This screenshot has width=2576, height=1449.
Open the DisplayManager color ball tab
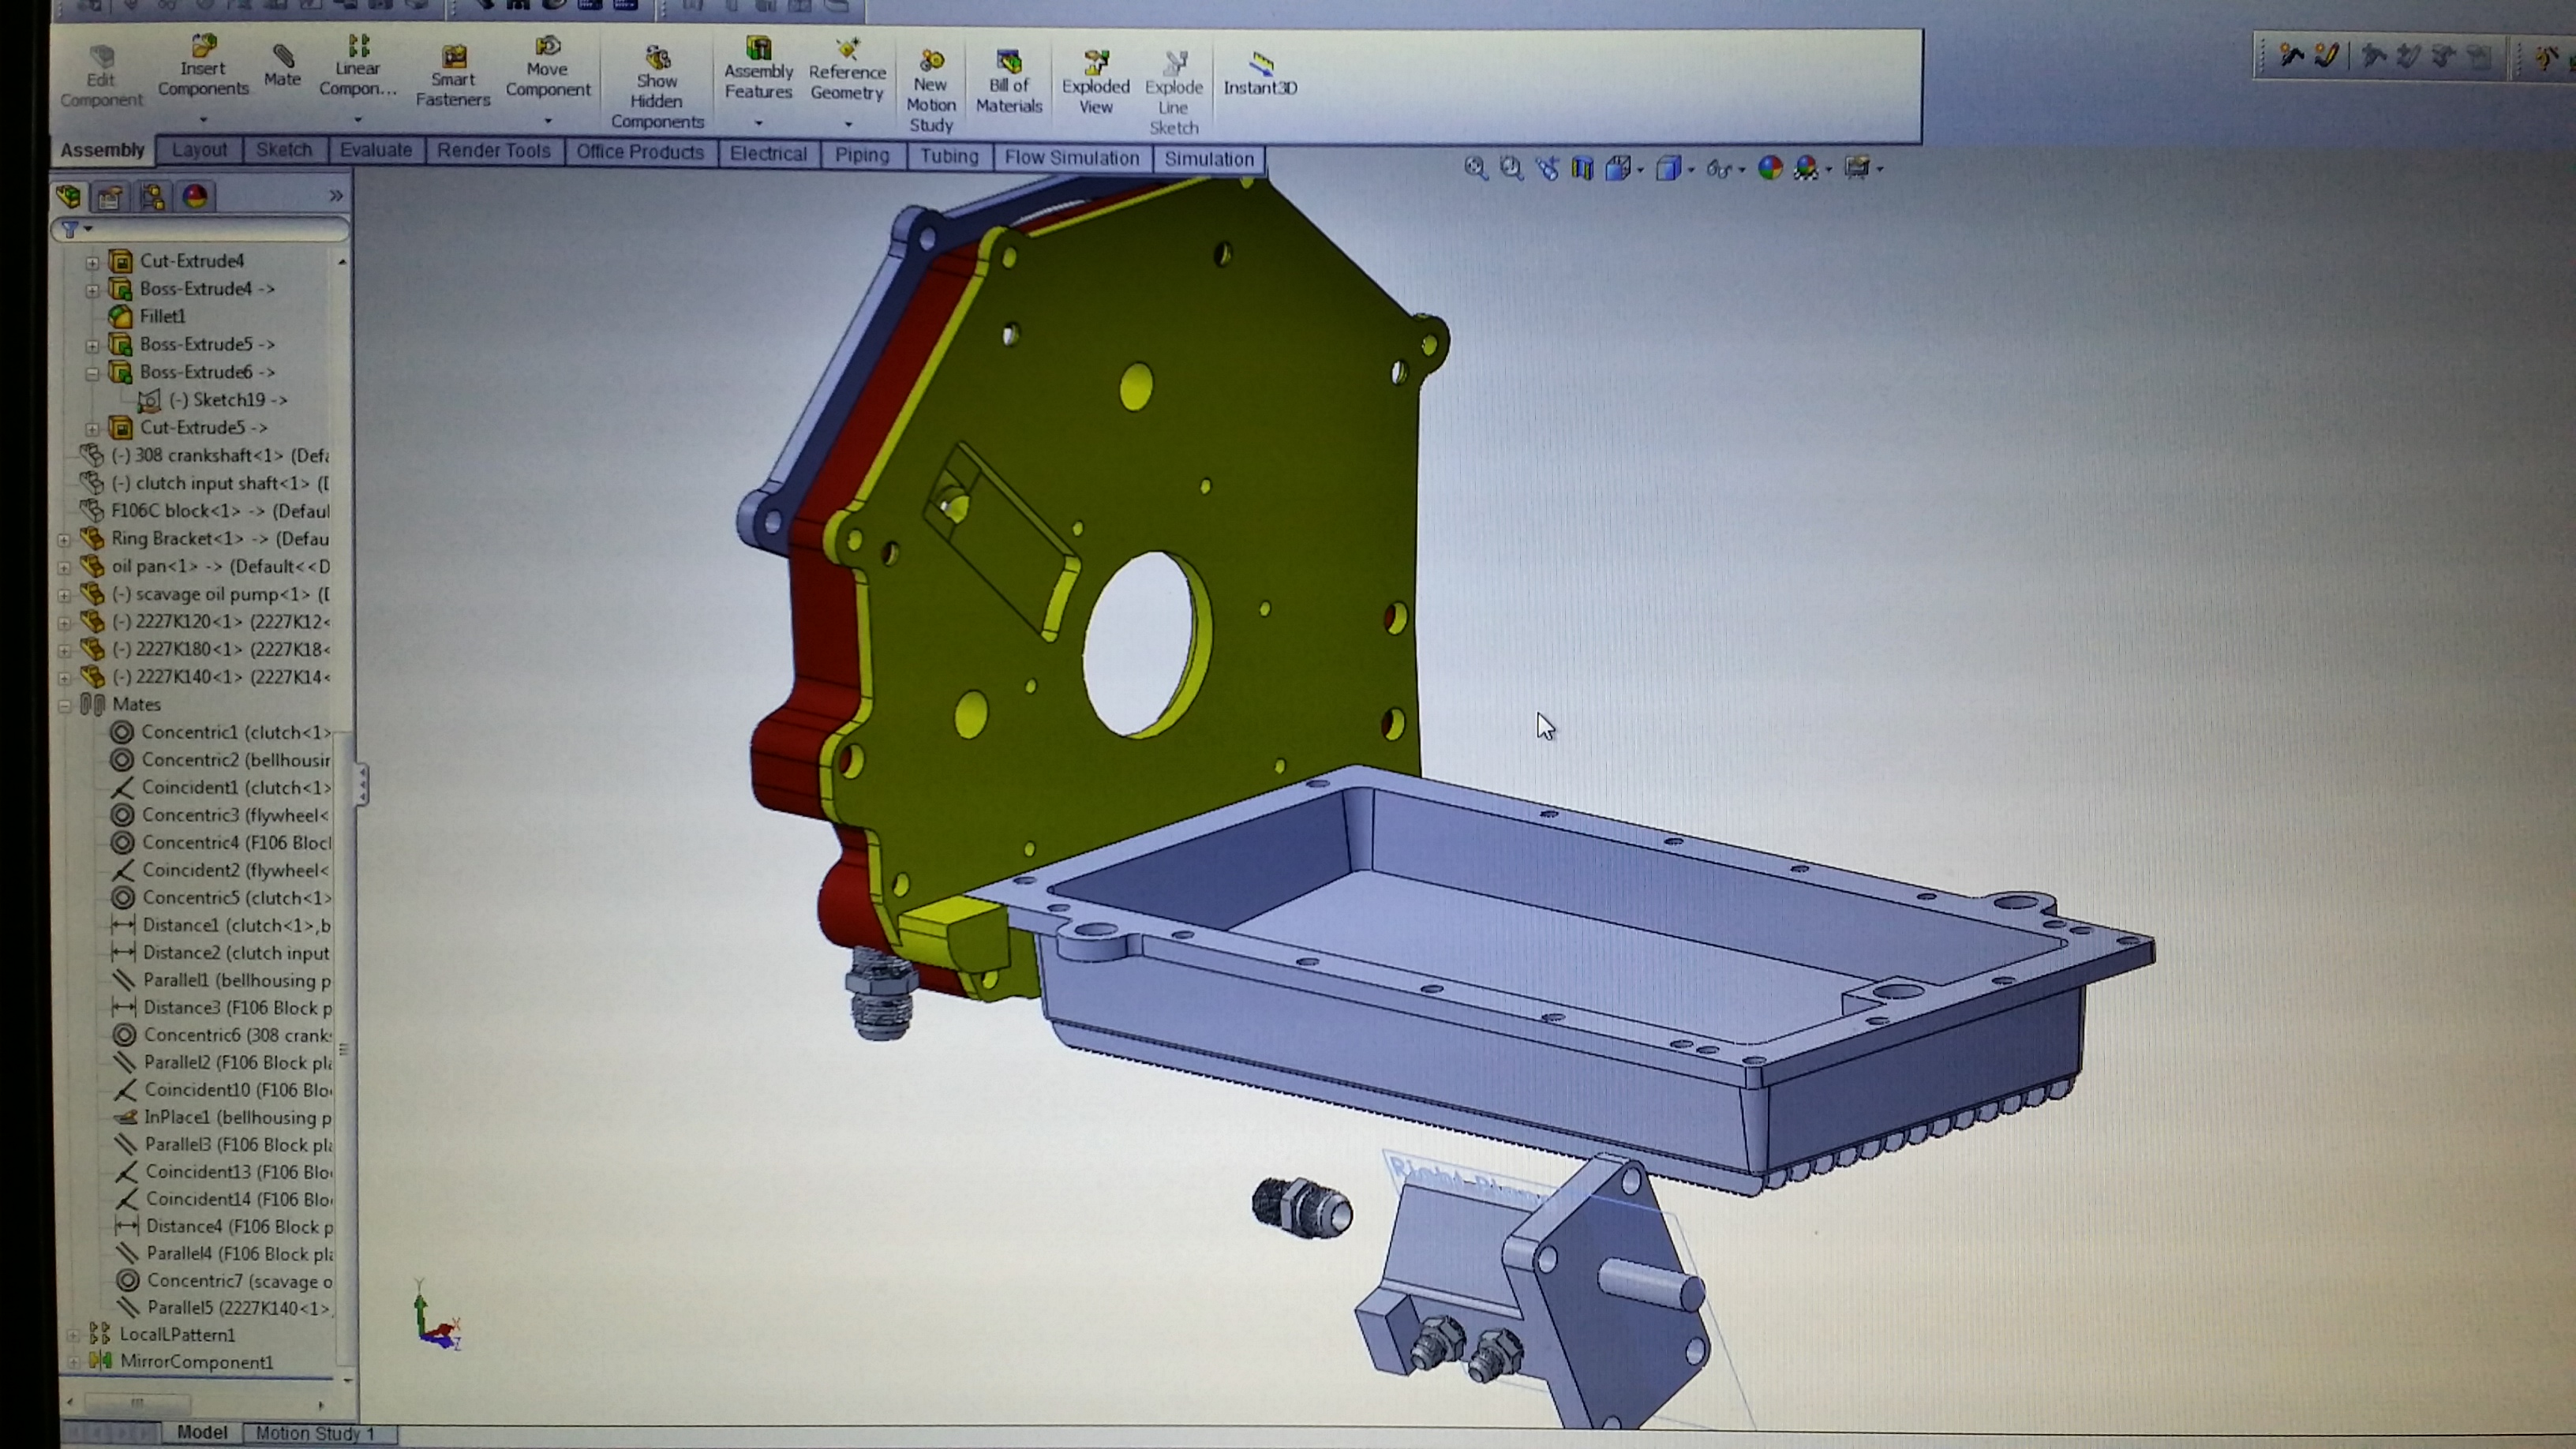pyautogui.click(x=195, y=197)
